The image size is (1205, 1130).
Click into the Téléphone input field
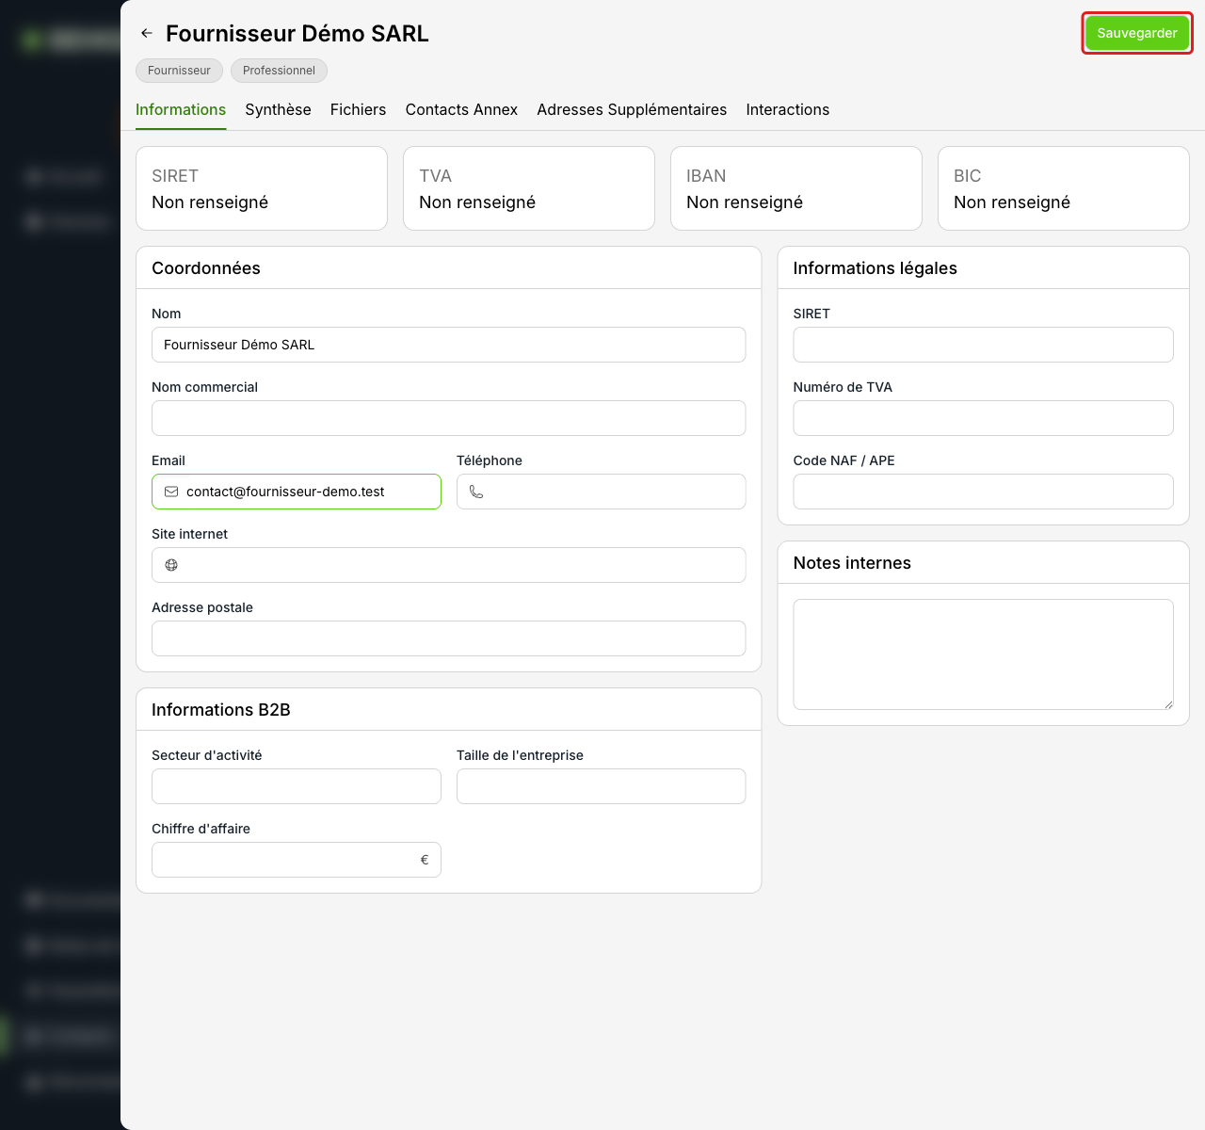click(x=602, y=492)
